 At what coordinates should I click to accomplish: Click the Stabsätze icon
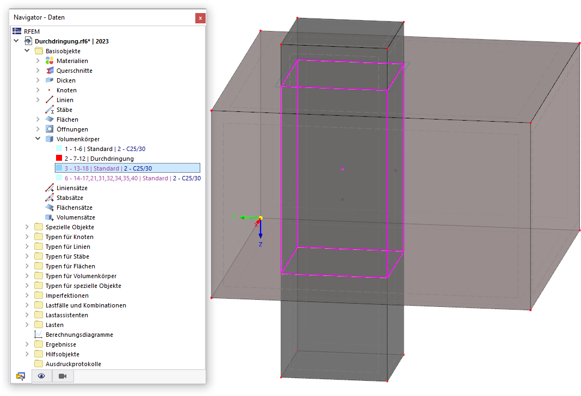(50, 197)
